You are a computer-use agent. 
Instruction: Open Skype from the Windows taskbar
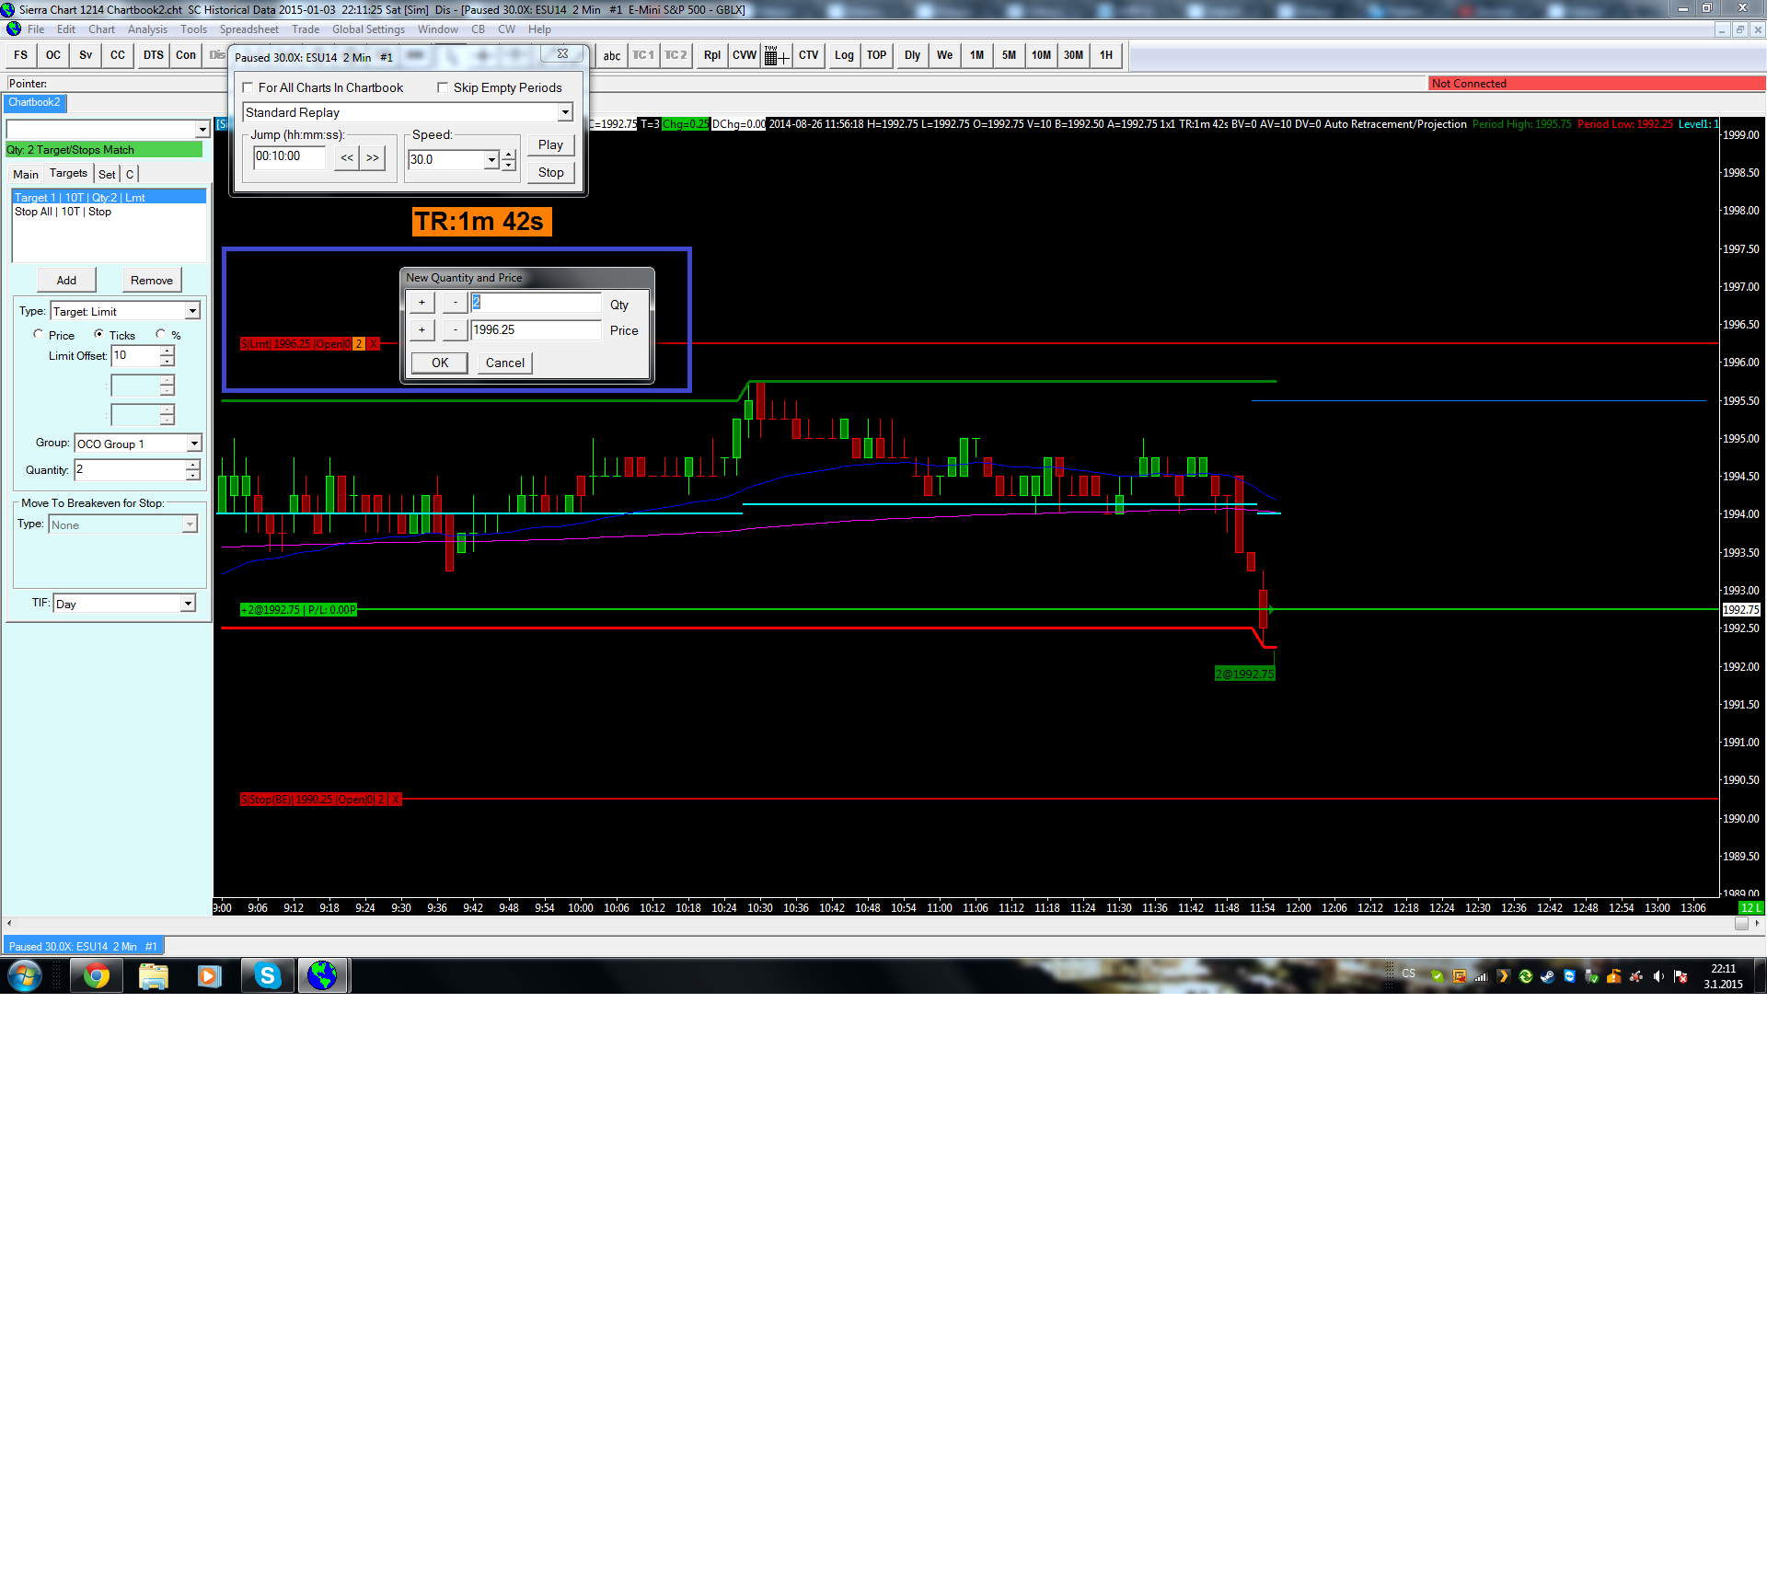tap(267, 975)
